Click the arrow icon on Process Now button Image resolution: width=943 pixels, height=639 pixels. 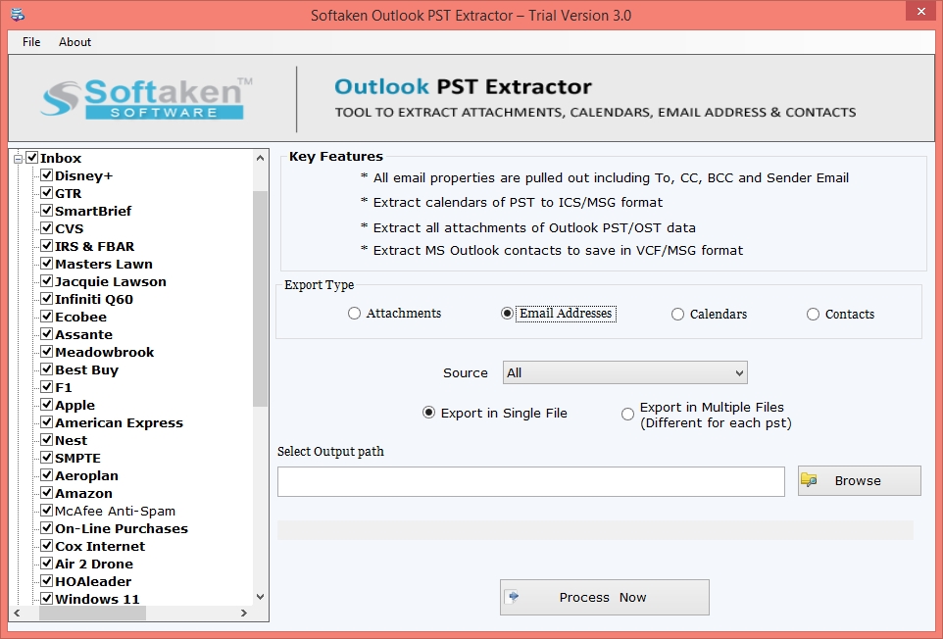514,596
